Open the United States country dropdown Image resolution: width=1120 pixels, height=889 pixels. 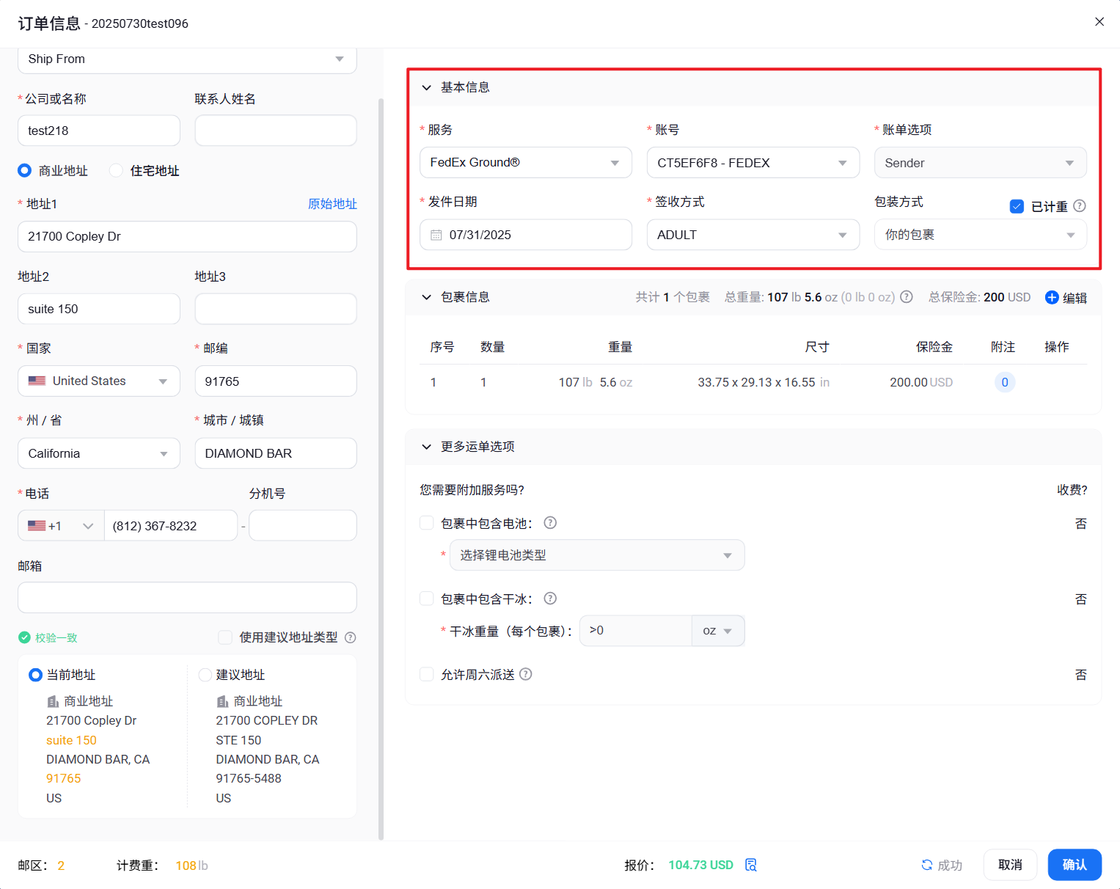pos(99,381)
